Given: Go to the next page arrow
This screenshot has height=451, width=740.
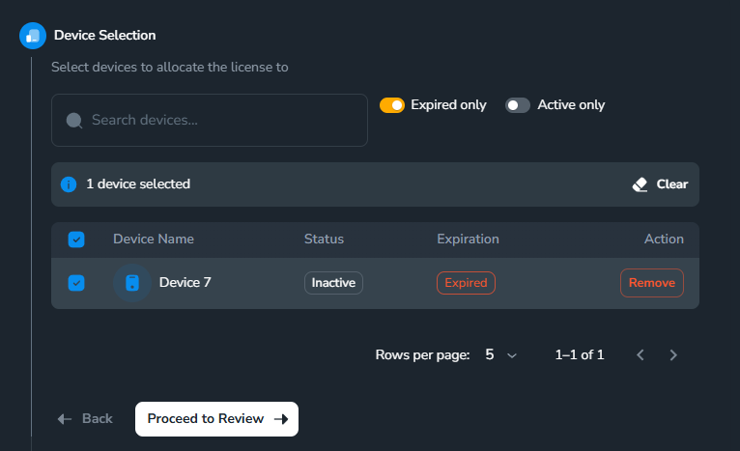Looking at the screenshot, I should coord(673,354).
